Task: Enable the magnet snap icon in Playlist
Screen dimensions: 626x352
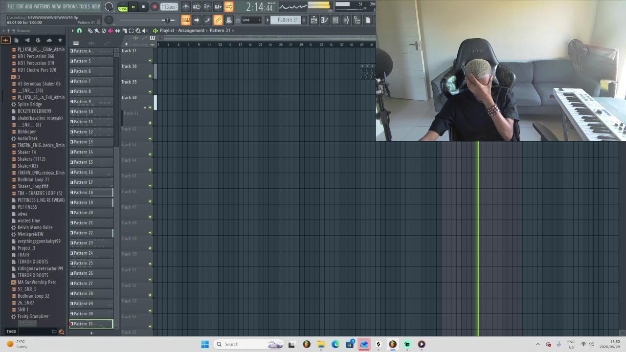Action: pos(79,30)
